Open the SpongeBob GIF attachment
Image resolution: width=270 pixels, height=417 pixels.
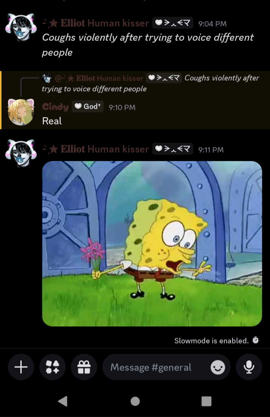point(152,244)
